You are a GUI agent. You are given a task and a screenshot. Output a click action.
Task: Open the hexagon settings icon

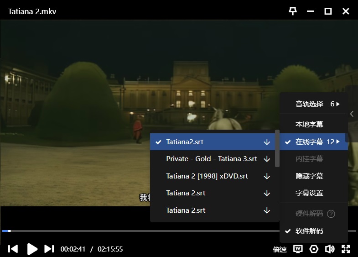click(314, 249)
